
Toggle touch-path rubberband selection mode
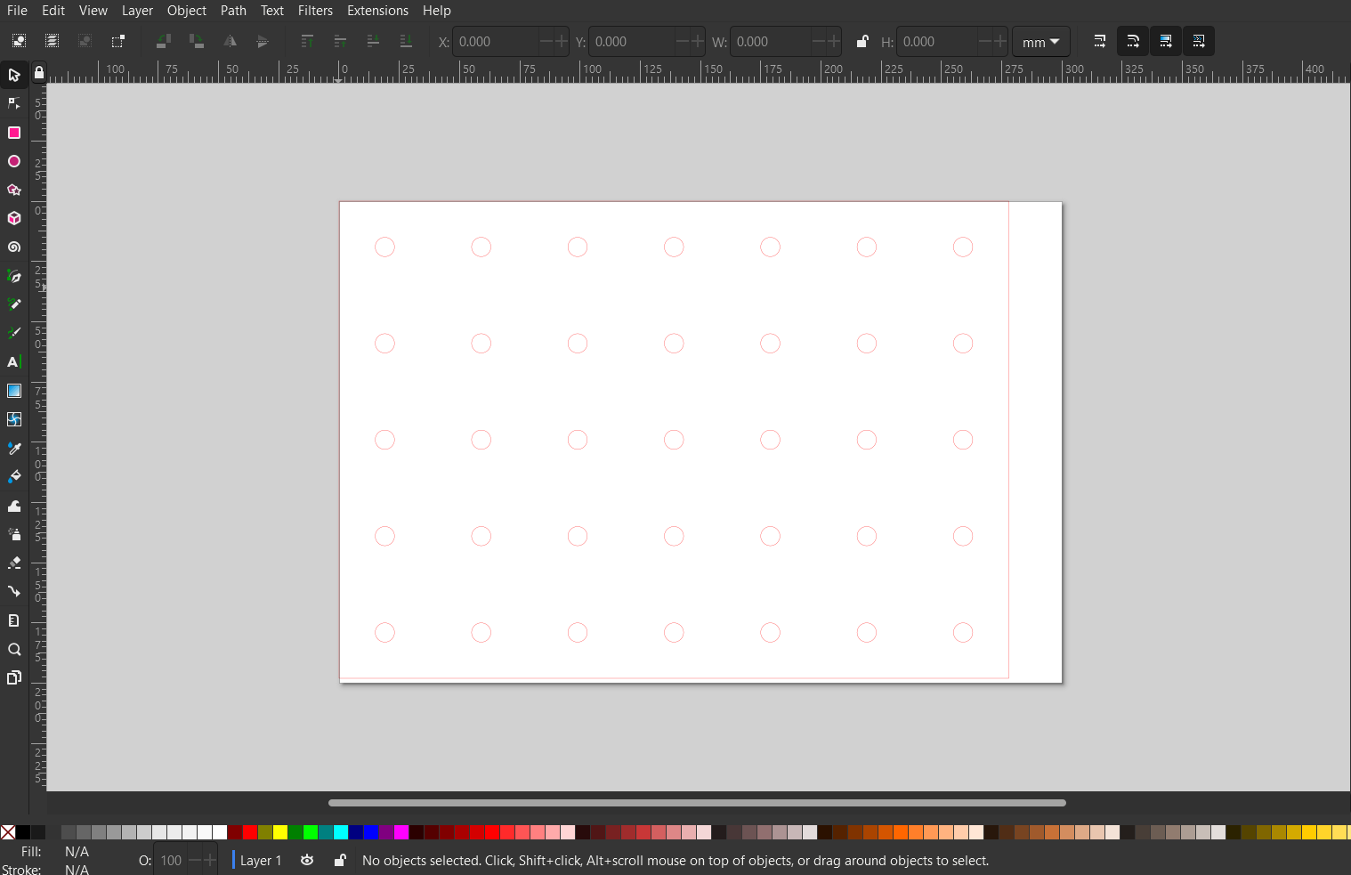point(117,41)
